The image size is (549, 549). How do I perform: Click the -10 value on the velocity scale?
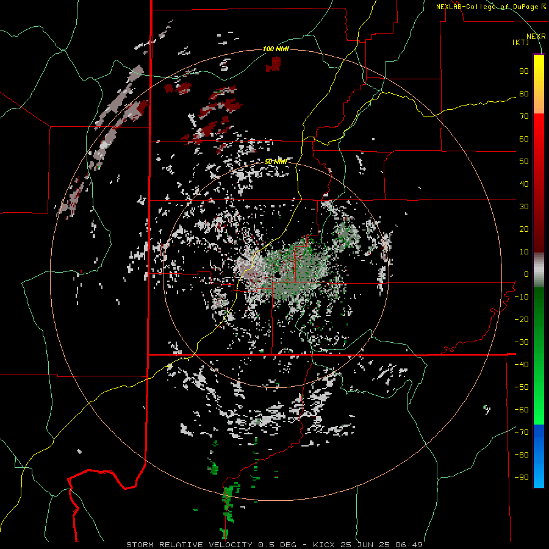(x=522, y=297)
